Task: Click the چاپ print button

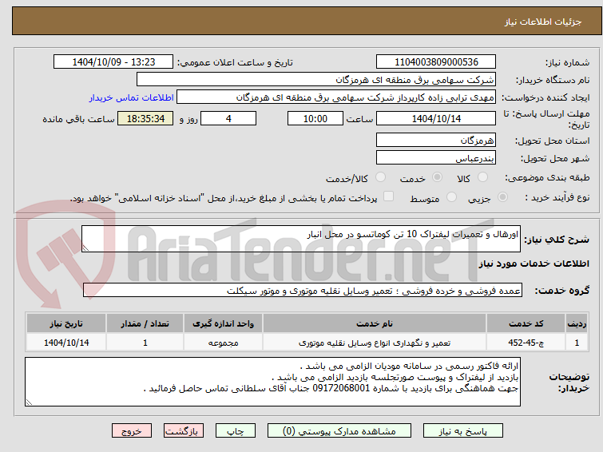Action: pyautogui.click(x=236, y=431)
